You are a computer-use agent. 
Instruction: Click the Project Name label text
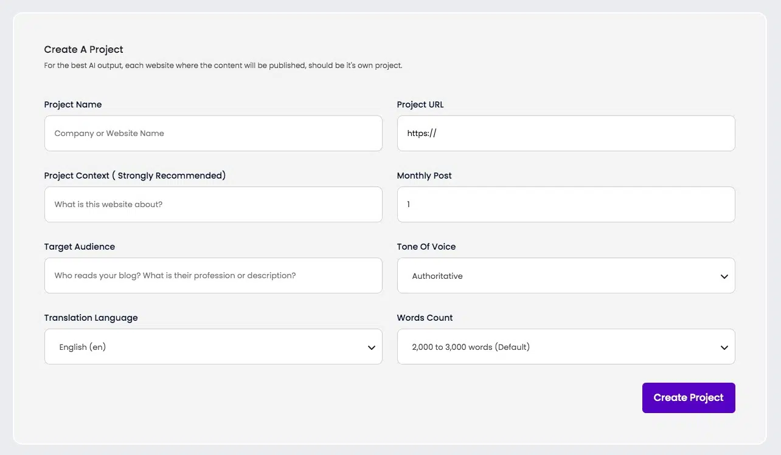(73, 104)
